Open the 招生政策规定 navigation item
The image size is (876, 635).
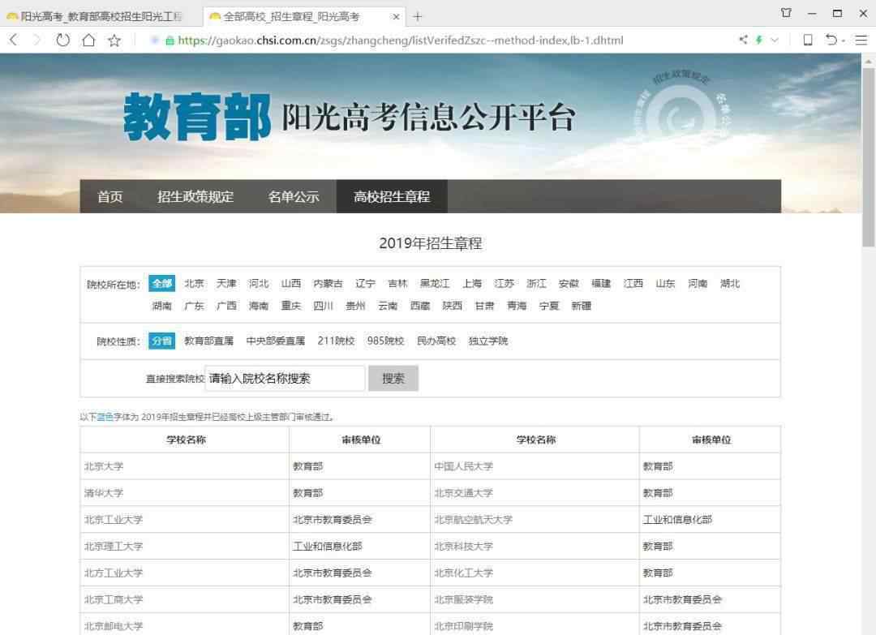pos(195,196)
